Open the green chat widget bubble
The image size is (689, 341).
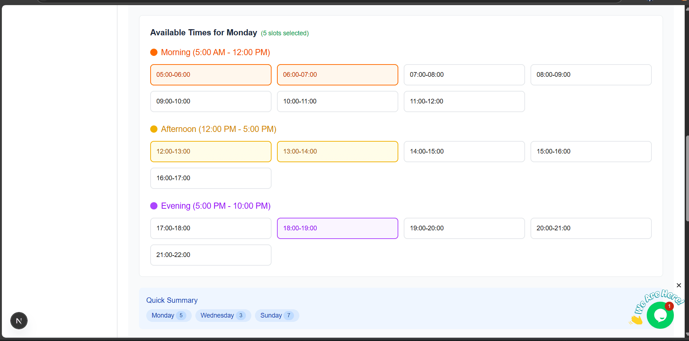(660, 315)
